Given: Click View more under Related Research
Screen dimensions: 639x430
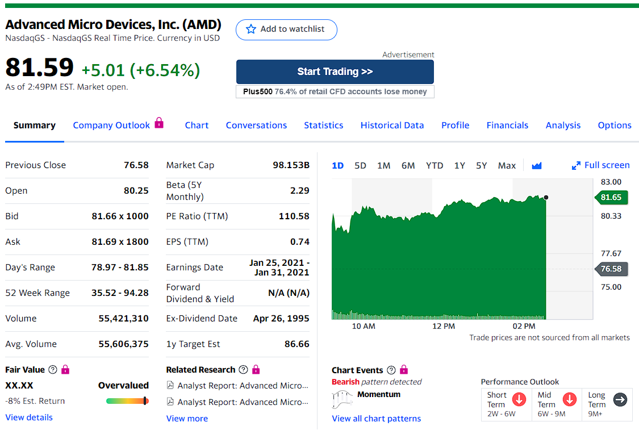Looking at the screenshot, I should (187, 418).
